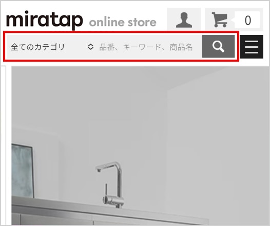Expand the 全てのカテゴリ category dropdown
Screen dimensions: 270x226
coord(52,47)
